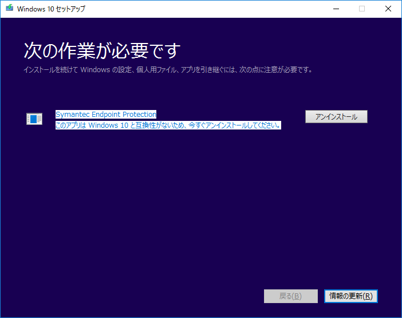The image size is (402, 318).
Task: Click the heading 次の作業が必要です
Action: point(102,50)
